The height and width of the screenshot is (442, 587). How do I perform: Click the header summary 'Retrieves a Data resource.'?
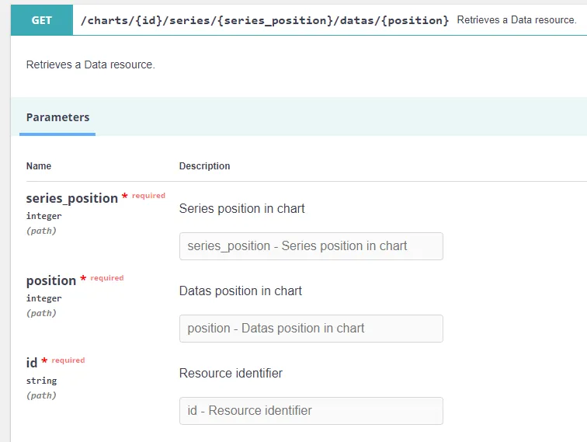516,20
